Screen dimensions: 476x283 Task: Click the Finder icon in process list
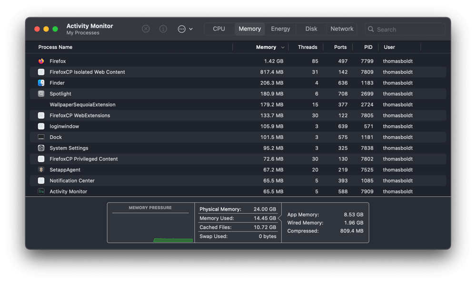click(41, 83)
